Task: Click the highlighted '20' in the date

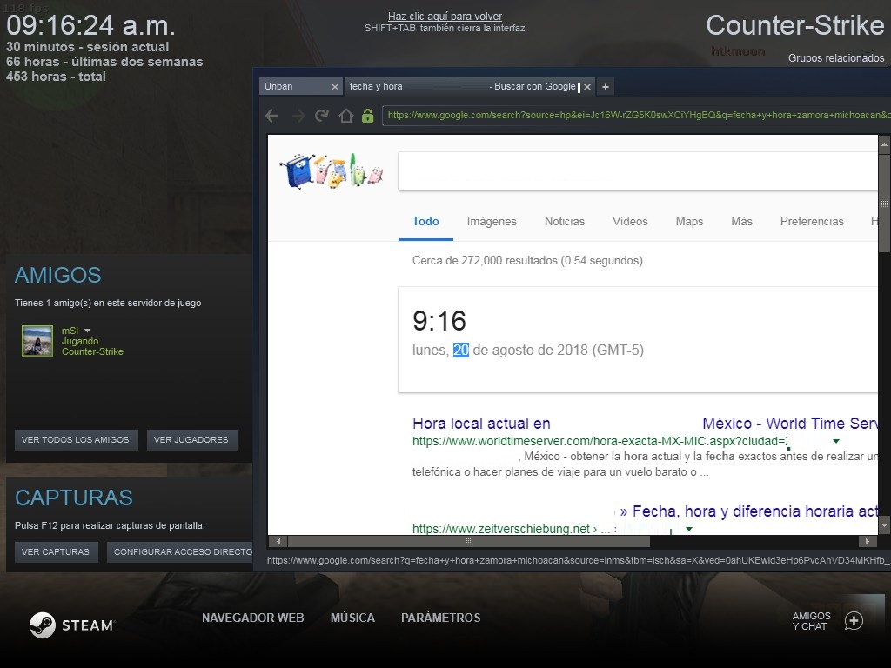Action: [x=461, y=350]
